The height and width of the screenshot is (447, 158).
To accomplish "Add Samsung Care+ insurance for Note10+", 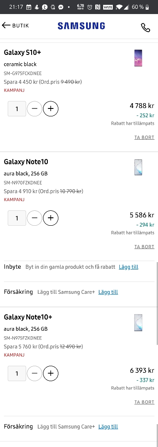I will [108, 427].
